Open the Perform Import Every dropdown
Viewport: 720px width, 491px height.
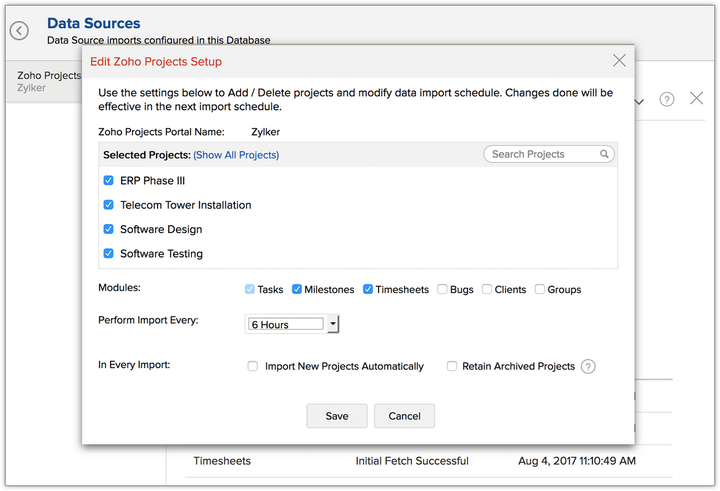click(333, 324)
